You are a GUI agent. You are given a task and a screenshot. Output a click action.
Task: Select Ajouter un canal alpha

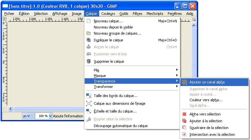pyautogui.click(x=214, y=82)
